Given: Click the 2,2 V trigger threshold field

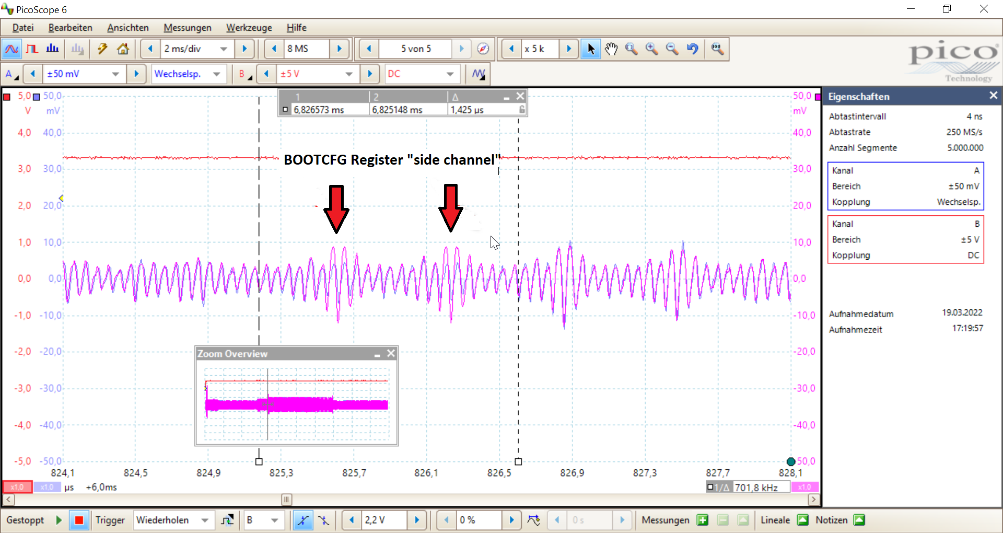Looking at the screenshot, I should (x=384, y=520).
